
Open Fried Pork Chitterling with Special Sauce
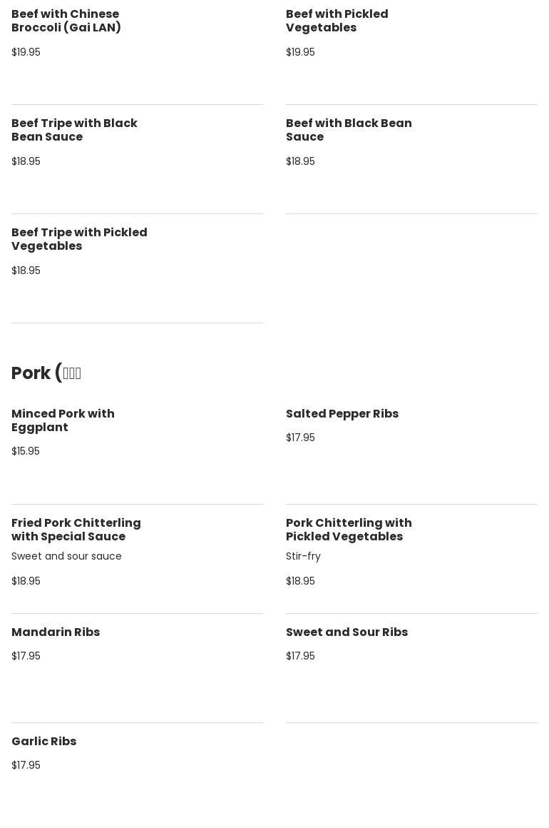[76, 530]
